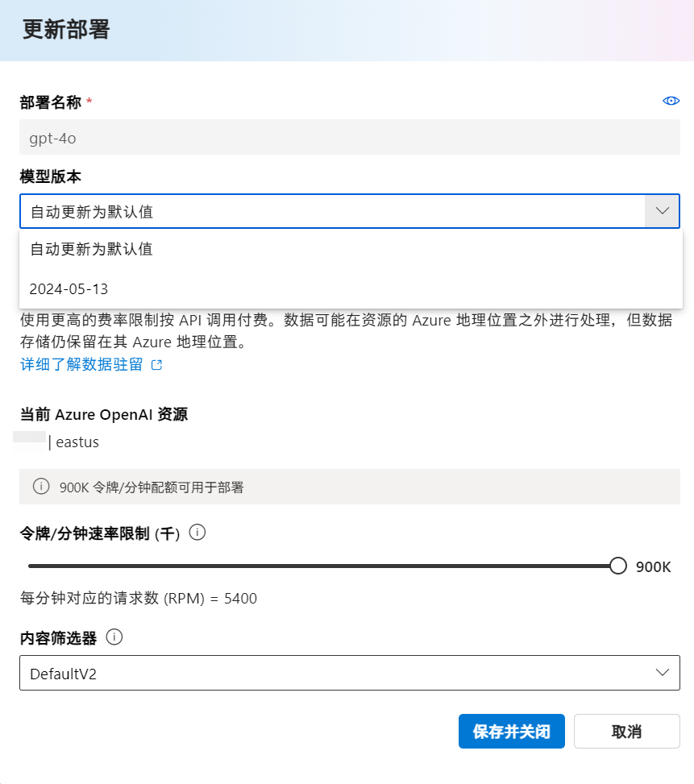694x784 pixels.
Task: Expand the DefaultV2 content filter dropdown
Action: click(350, 673)
